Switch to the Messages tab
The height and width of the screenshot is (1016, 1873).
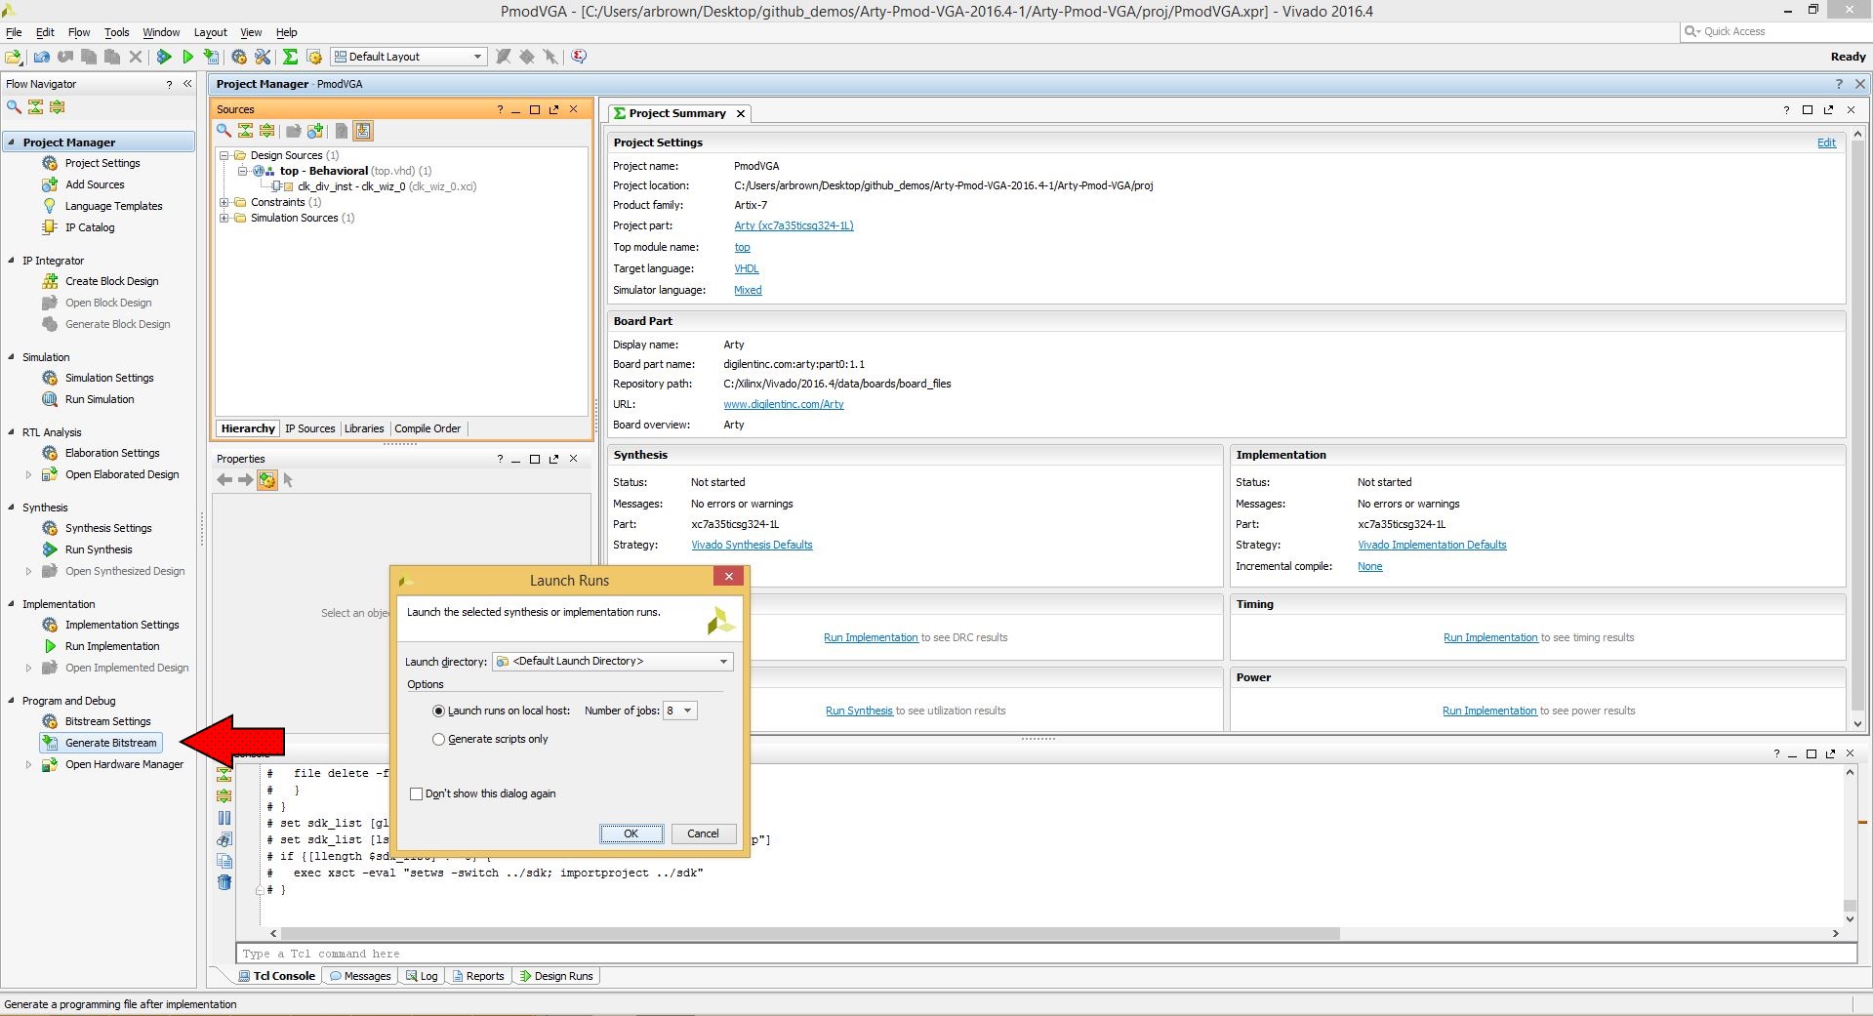pos(360,976)
